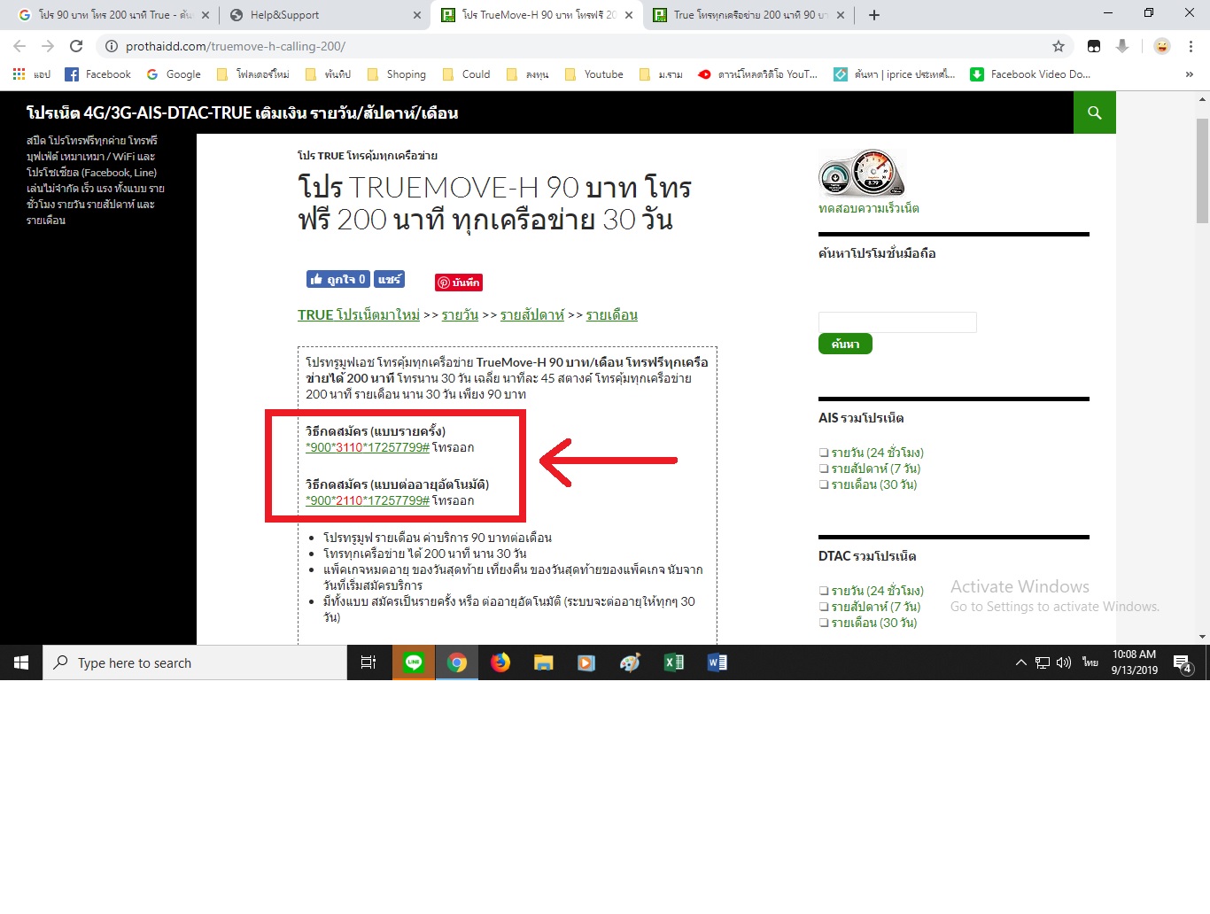
Task: Open the ลงทุน bookmark folder
Action: pos(528,74)
